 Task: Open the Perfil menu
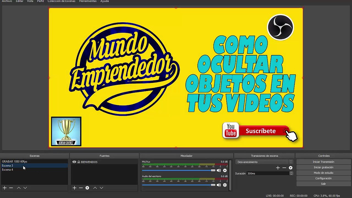(40, 1)
